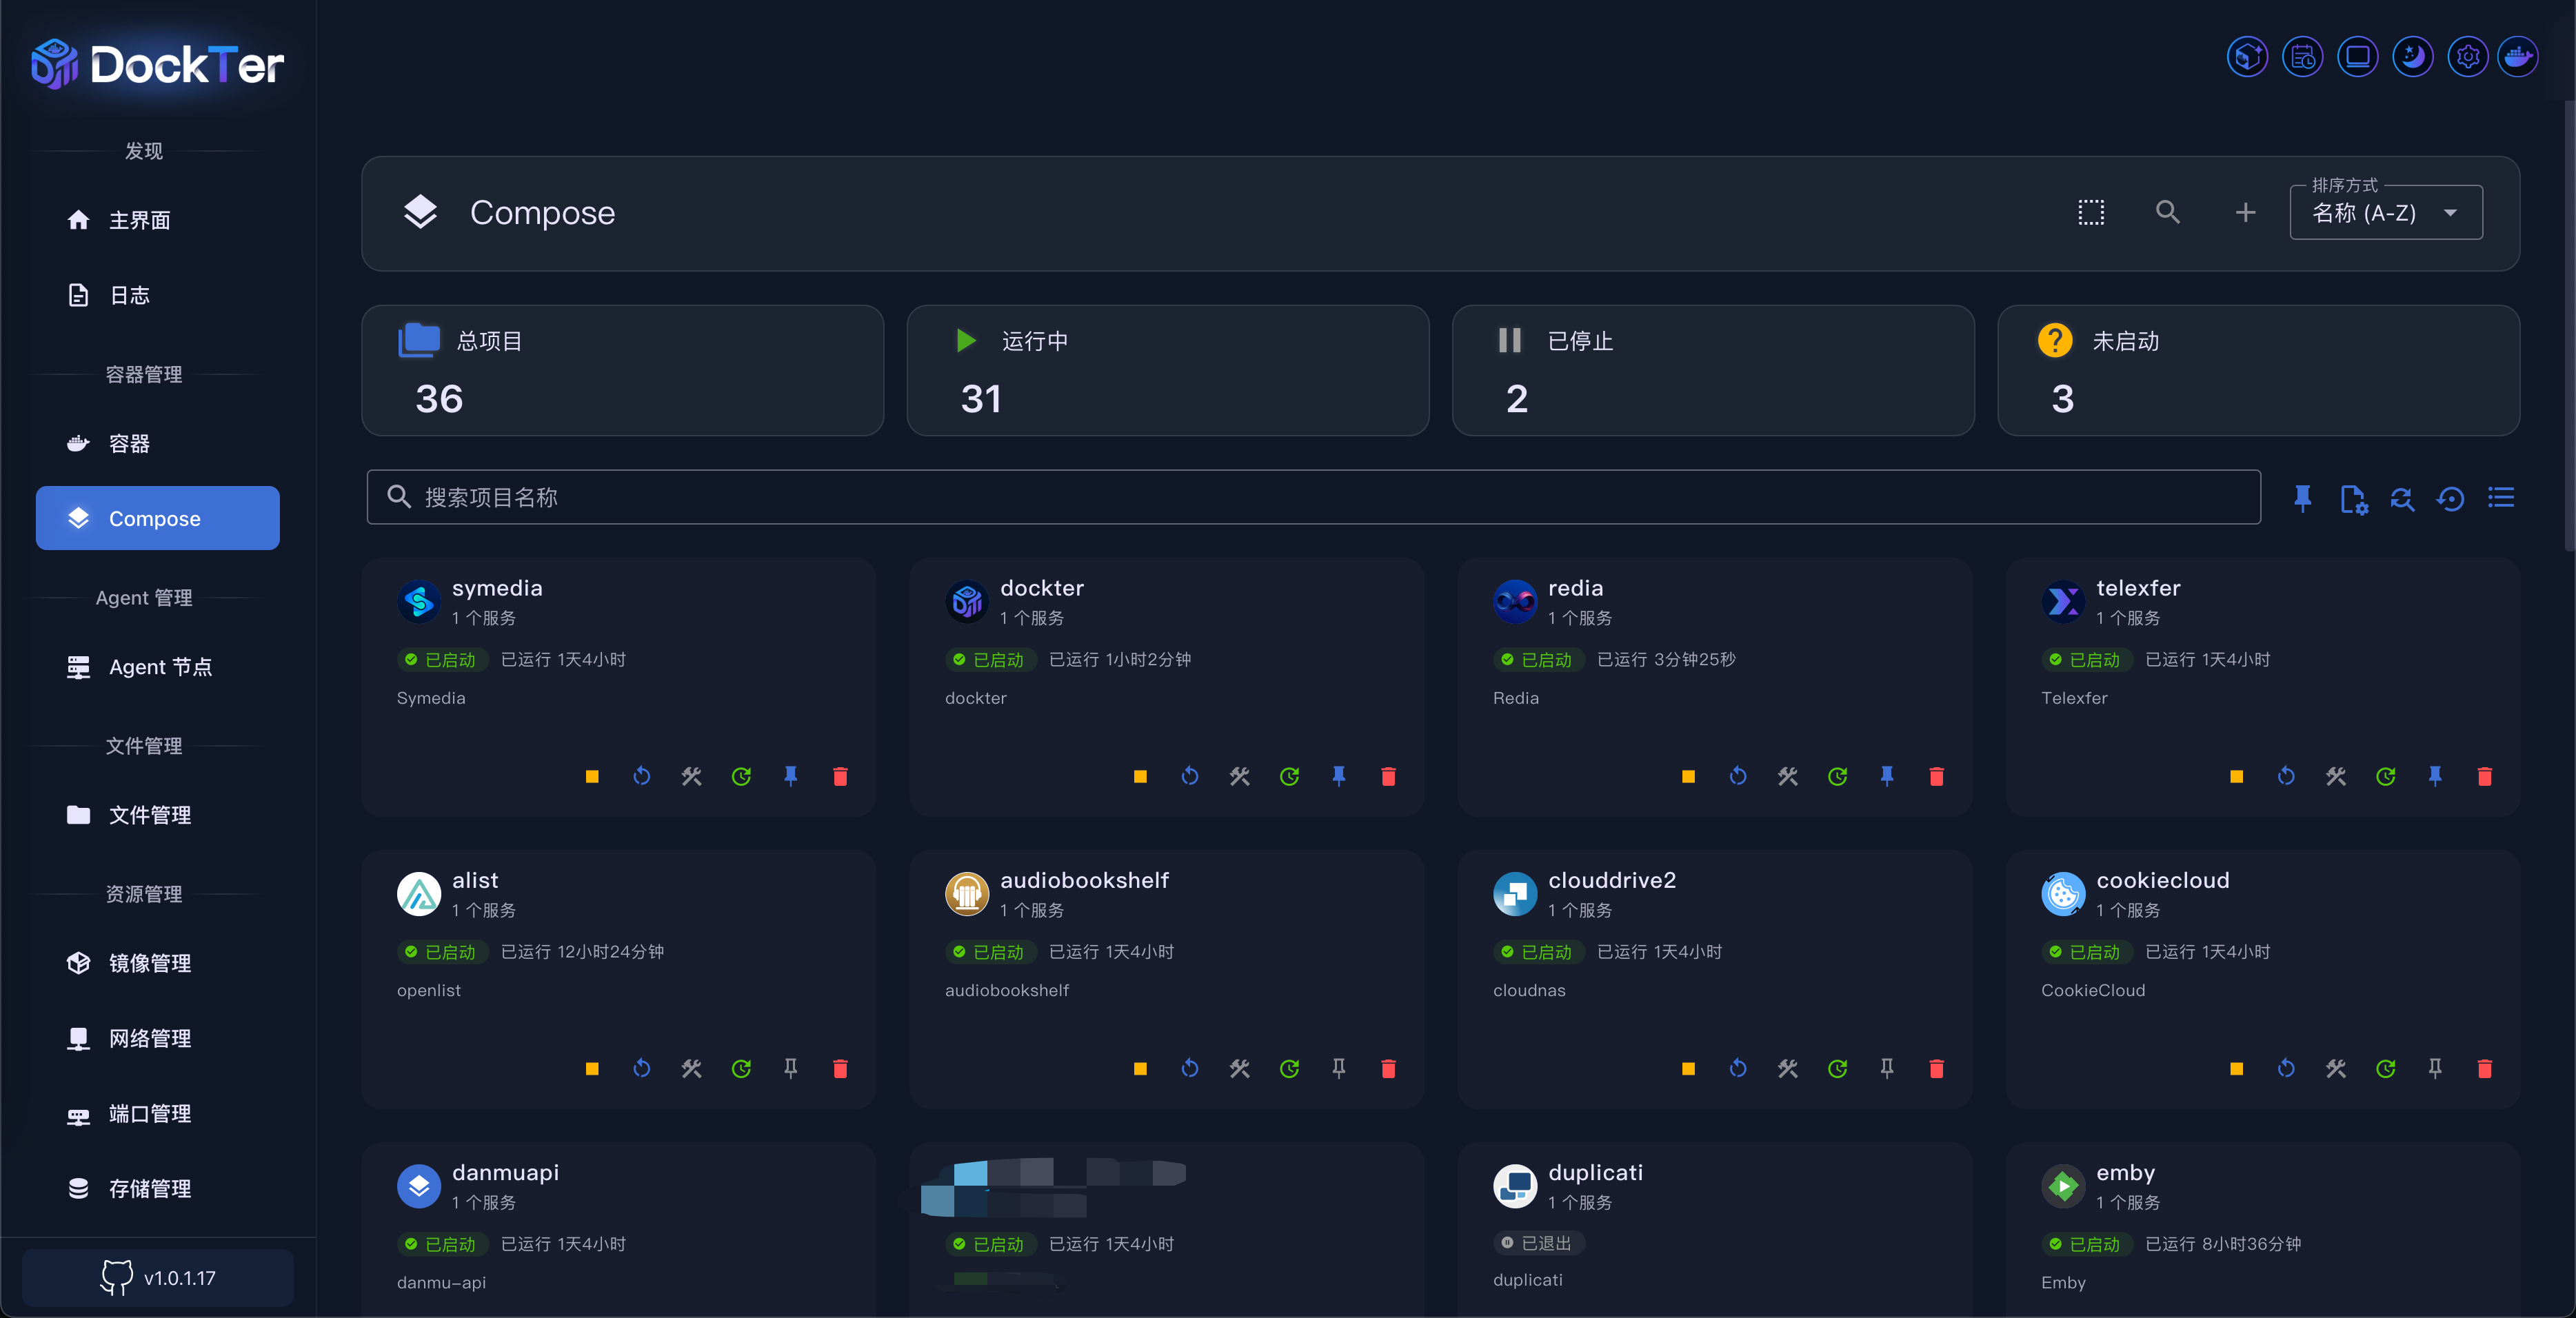Viewport: 2576px width, 1318px height.
Task: Open the 容器 containers sidebar item
Action: [130, 444]
